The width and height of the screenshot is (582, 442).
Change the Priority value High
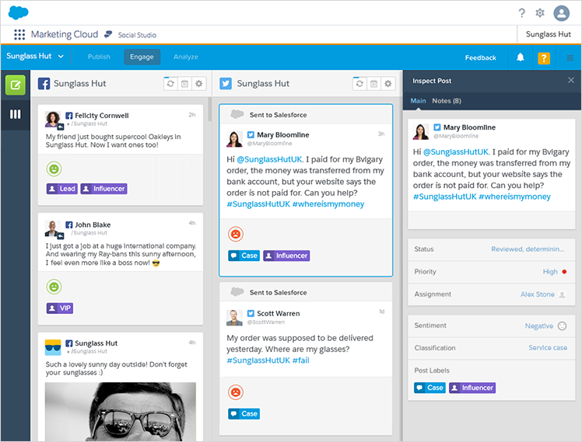550,272
